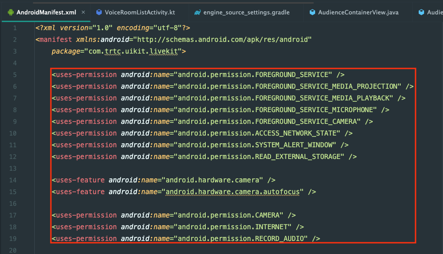443x254 pixels.
Task: Click the SYSTEM_ALERT_WINDOW permission text
Action: [x=295, y=145]
